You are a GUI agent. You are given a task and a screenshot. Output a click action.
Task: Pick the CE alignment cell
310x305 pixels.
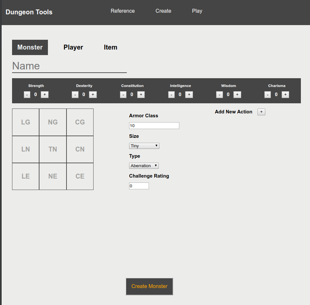click(x=80, y=176)
